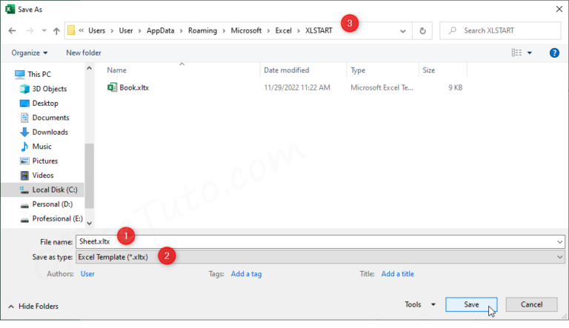569x328 pixels.
Task: Click the Back navigation arrow
Action: pos(12,30)
